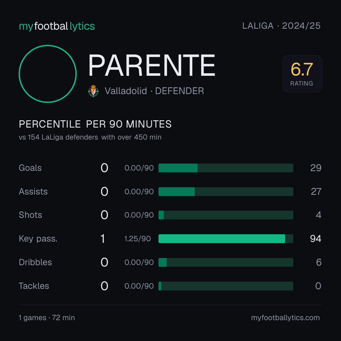Screen dimensions: 341x341
Task: Click the Shots percentile bar
Action: point(226,215)
